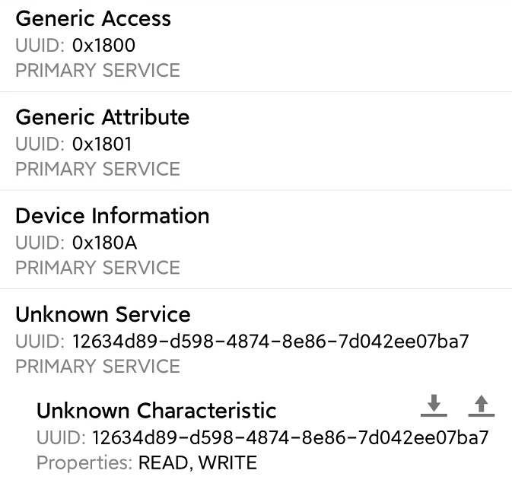Click UUID label under Generic Access

[x=40, y=45]
